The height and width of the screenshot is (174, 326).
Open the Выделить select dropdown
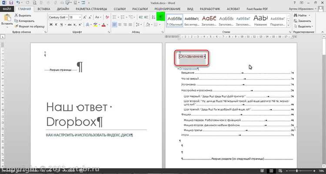303,27
